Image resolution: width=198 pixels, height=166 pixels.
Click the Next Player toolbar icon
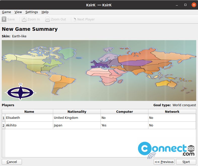point(75,19)
